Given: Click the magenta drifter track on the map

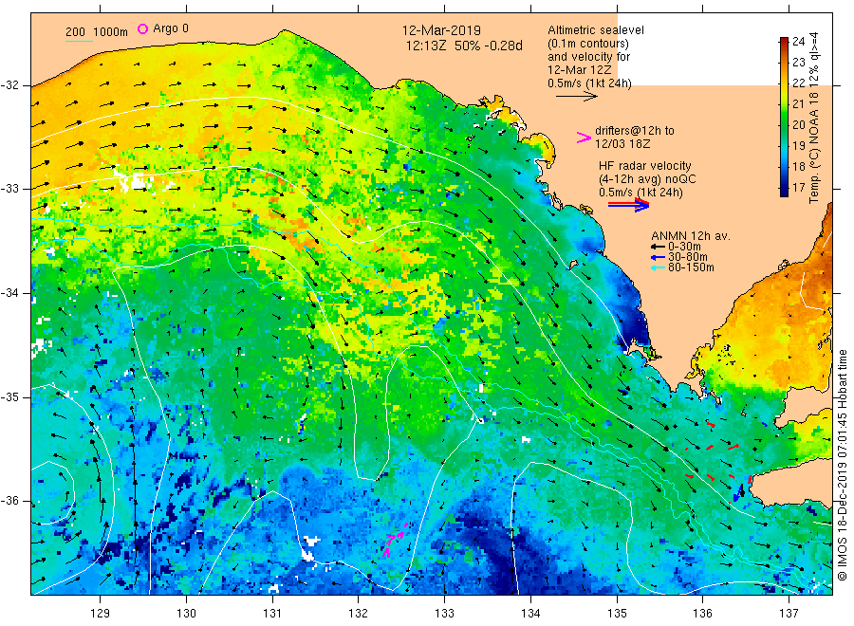Looking at the screenshot, I should 396,540.
